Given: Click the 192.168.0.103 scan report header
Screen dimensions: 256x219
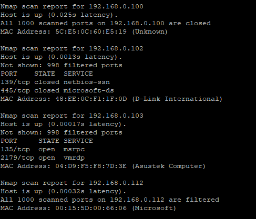Looking at the screenshot, I should coord(72,116).
